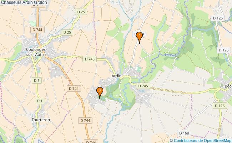Click the Coulonges-sur-l'Autize town label
The height and width of the screenshot is (143, 232).
click(x=36, y=52)
